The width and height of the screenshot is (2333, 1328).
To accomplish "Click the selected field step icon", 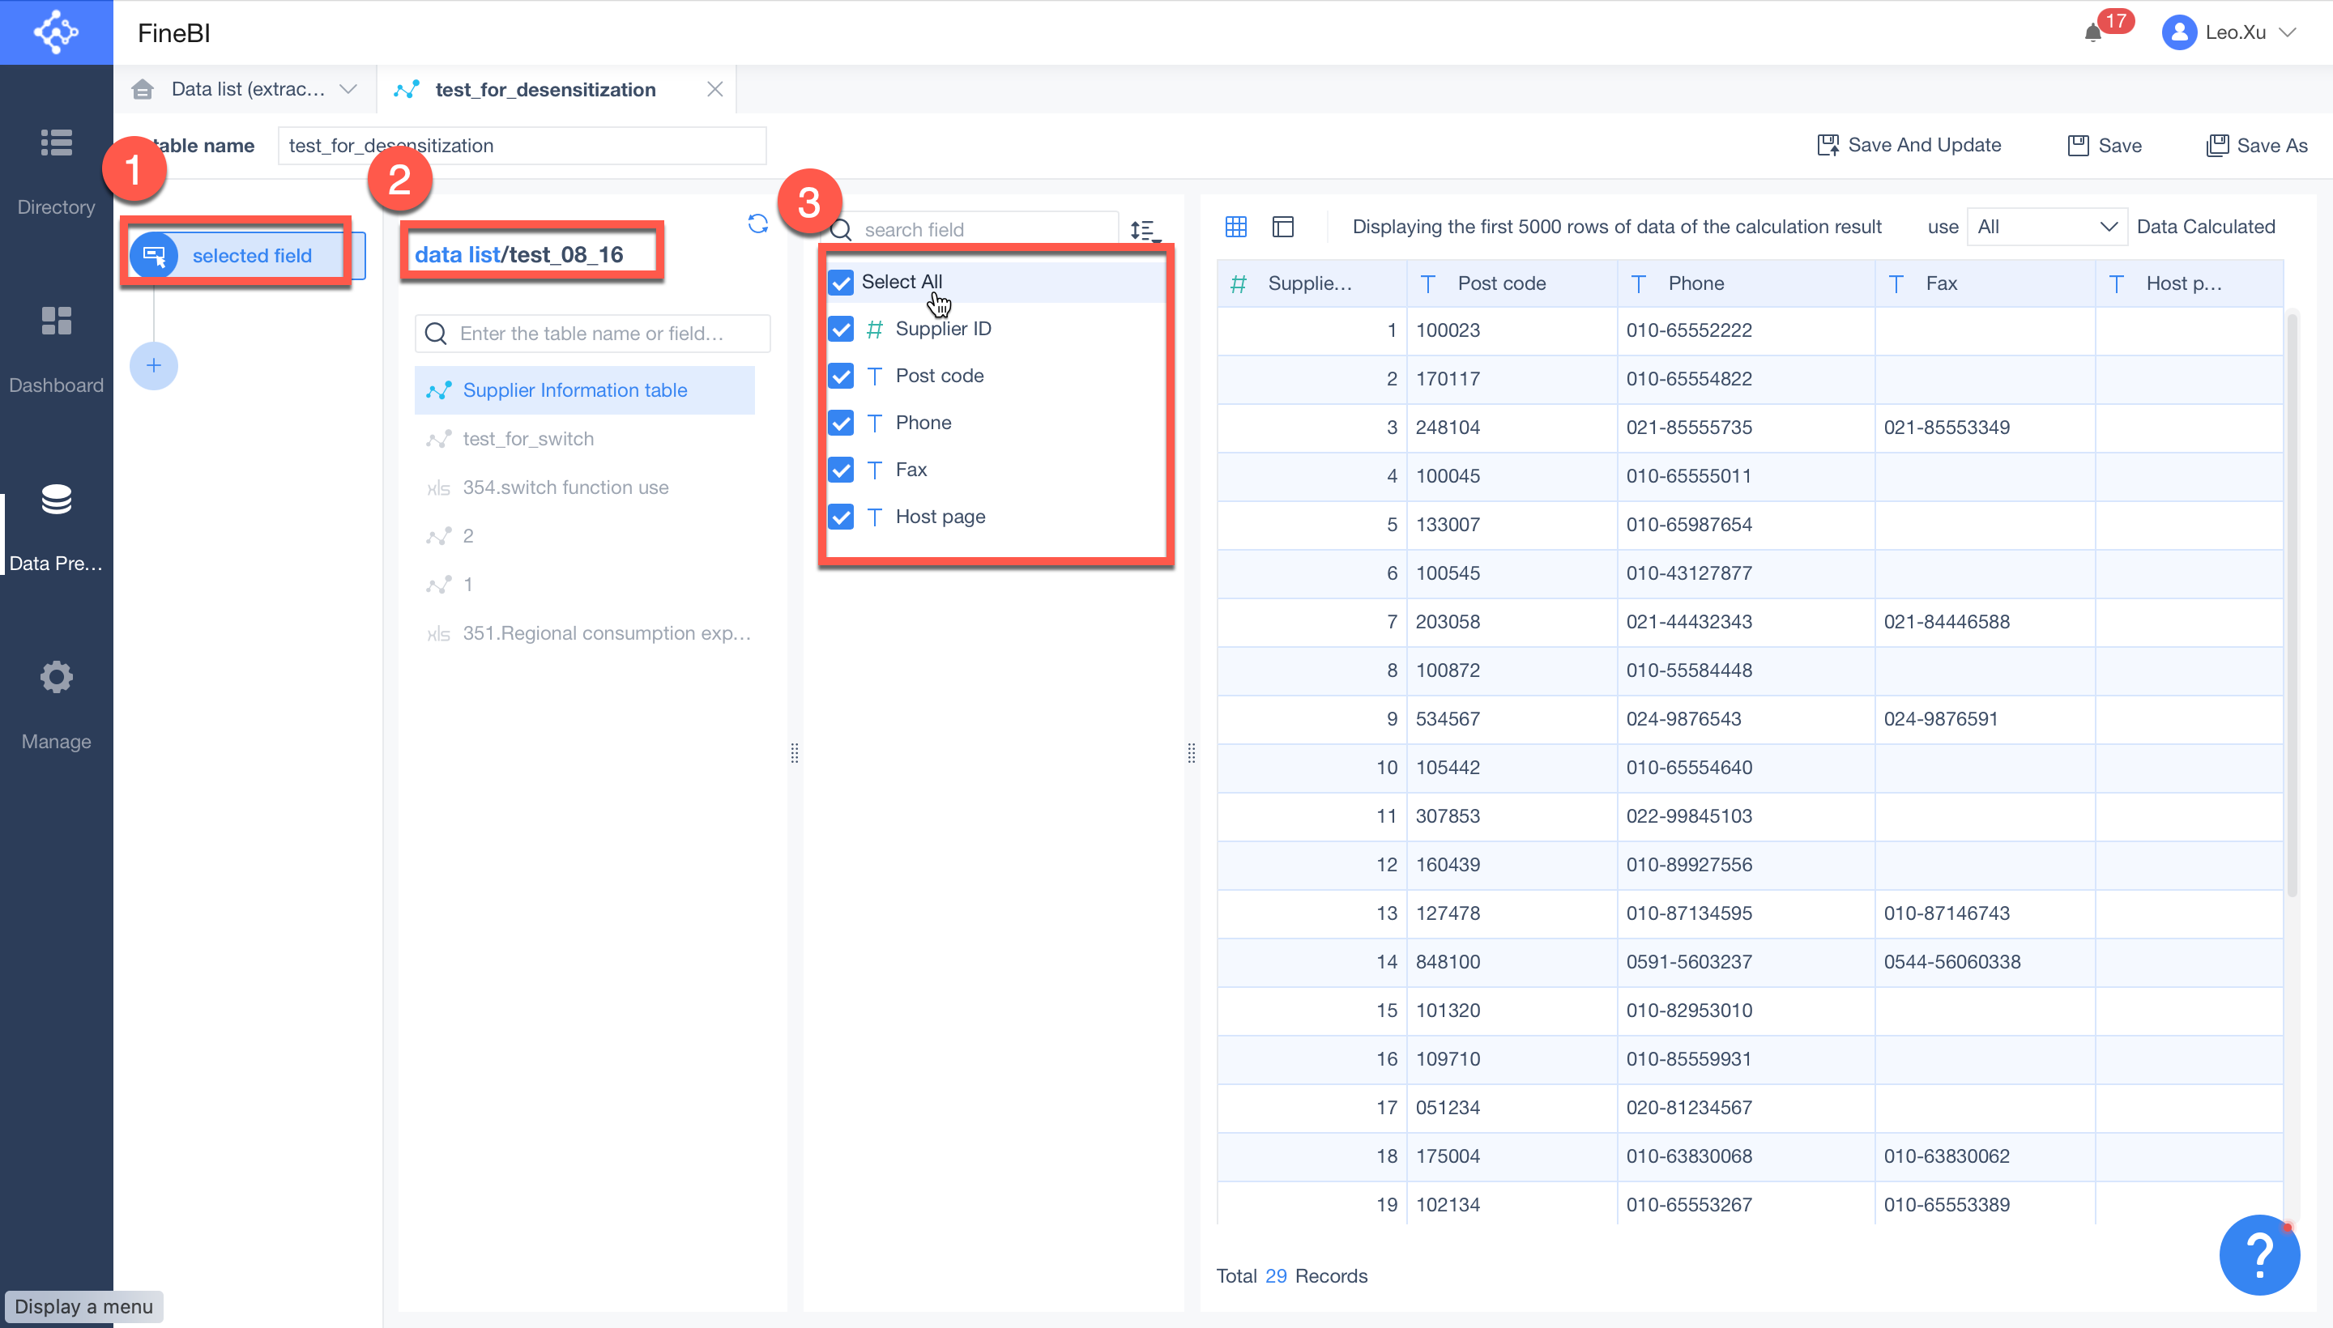I will pos(153,255).
